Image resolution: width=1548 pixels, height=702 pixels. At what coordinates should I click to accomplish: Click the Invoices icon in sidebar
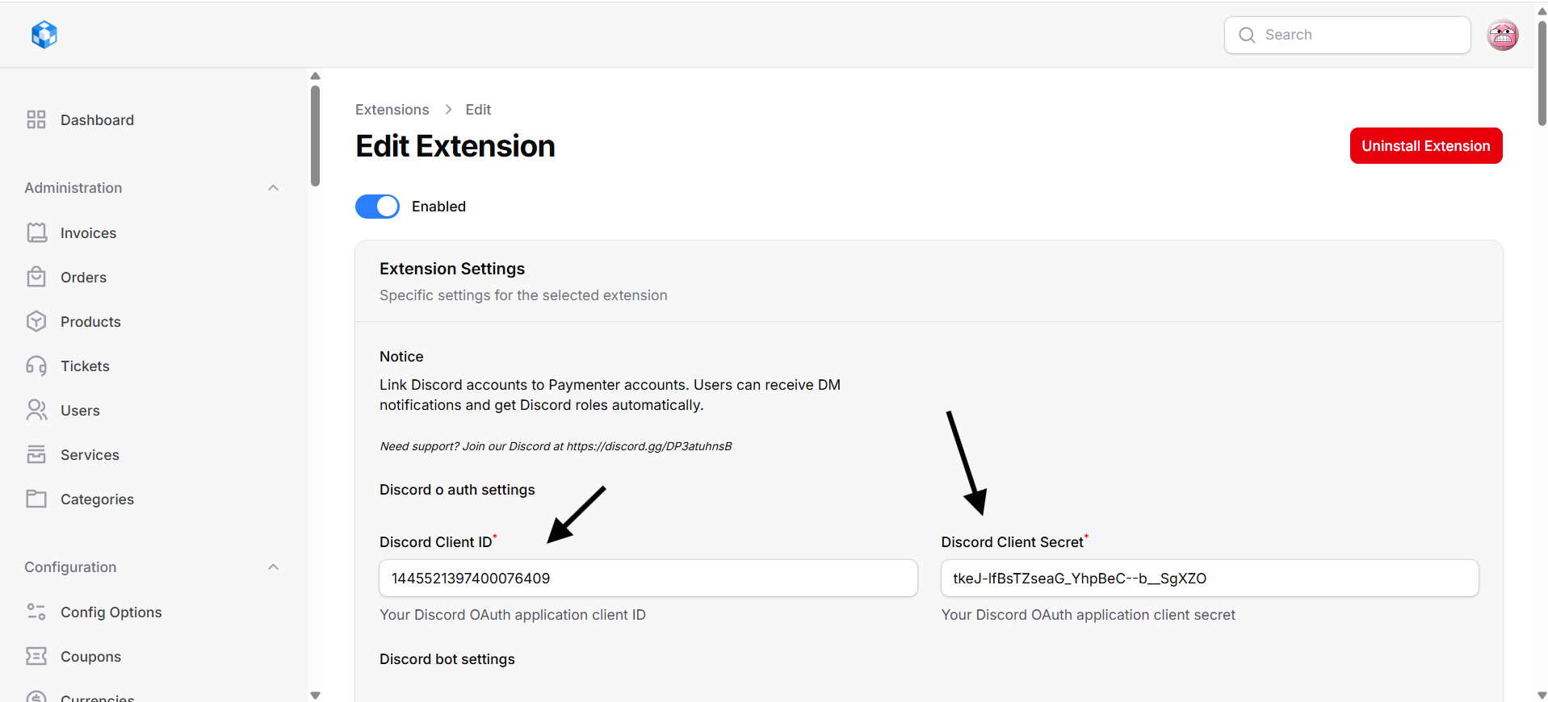point(36,233)
